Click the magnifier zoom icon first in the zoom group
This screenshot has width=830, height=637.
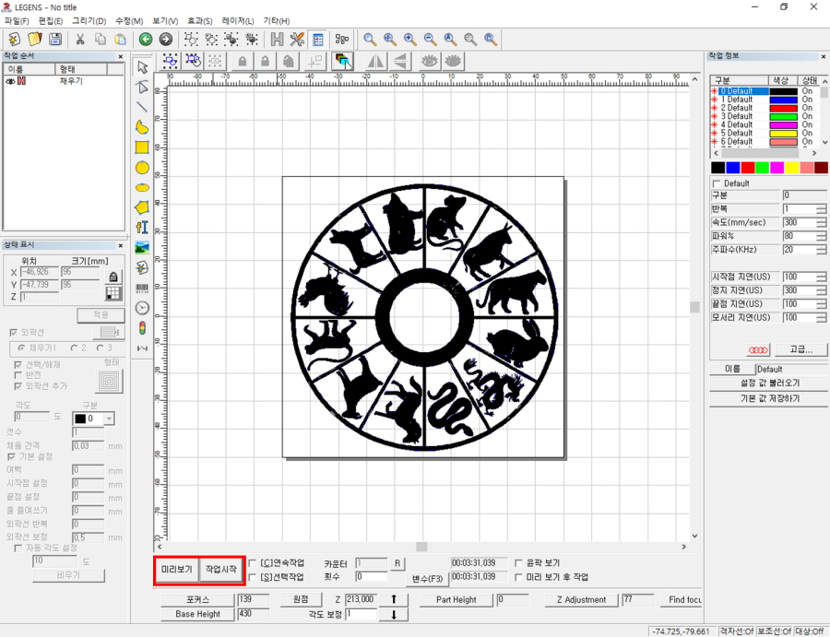(370, 39)
